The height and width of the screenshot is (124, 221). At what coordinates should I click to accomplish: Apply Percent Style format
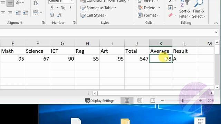[63, 8]
